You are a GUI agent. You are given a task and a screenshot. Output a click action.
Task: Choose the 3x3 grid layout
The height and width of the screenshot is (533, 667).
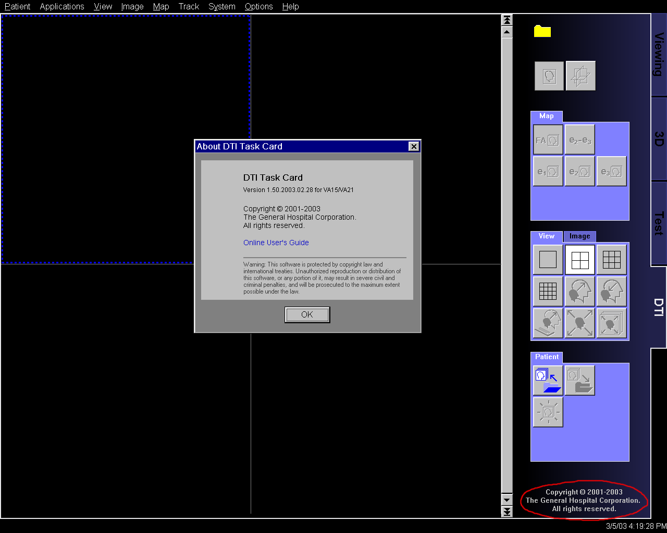click(611, 259)
